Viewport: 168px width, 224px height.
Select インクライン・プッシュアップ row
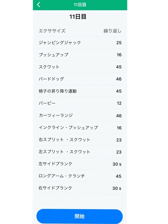[x=80, y=128]
